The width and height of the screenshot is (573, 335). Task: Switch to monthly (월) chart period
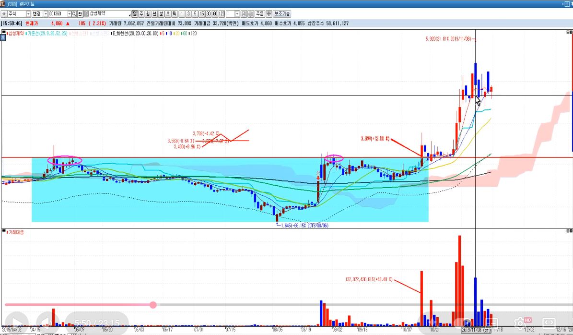pos(148,14)
